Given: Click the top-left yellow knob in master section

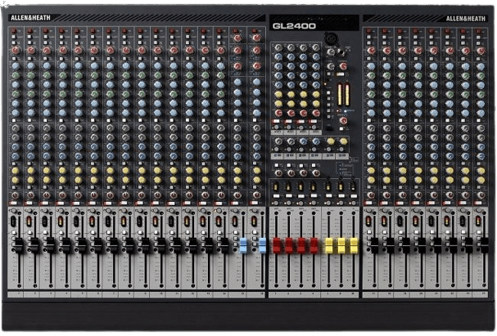Looking at the screenshot, I should [x=278, y=92].
